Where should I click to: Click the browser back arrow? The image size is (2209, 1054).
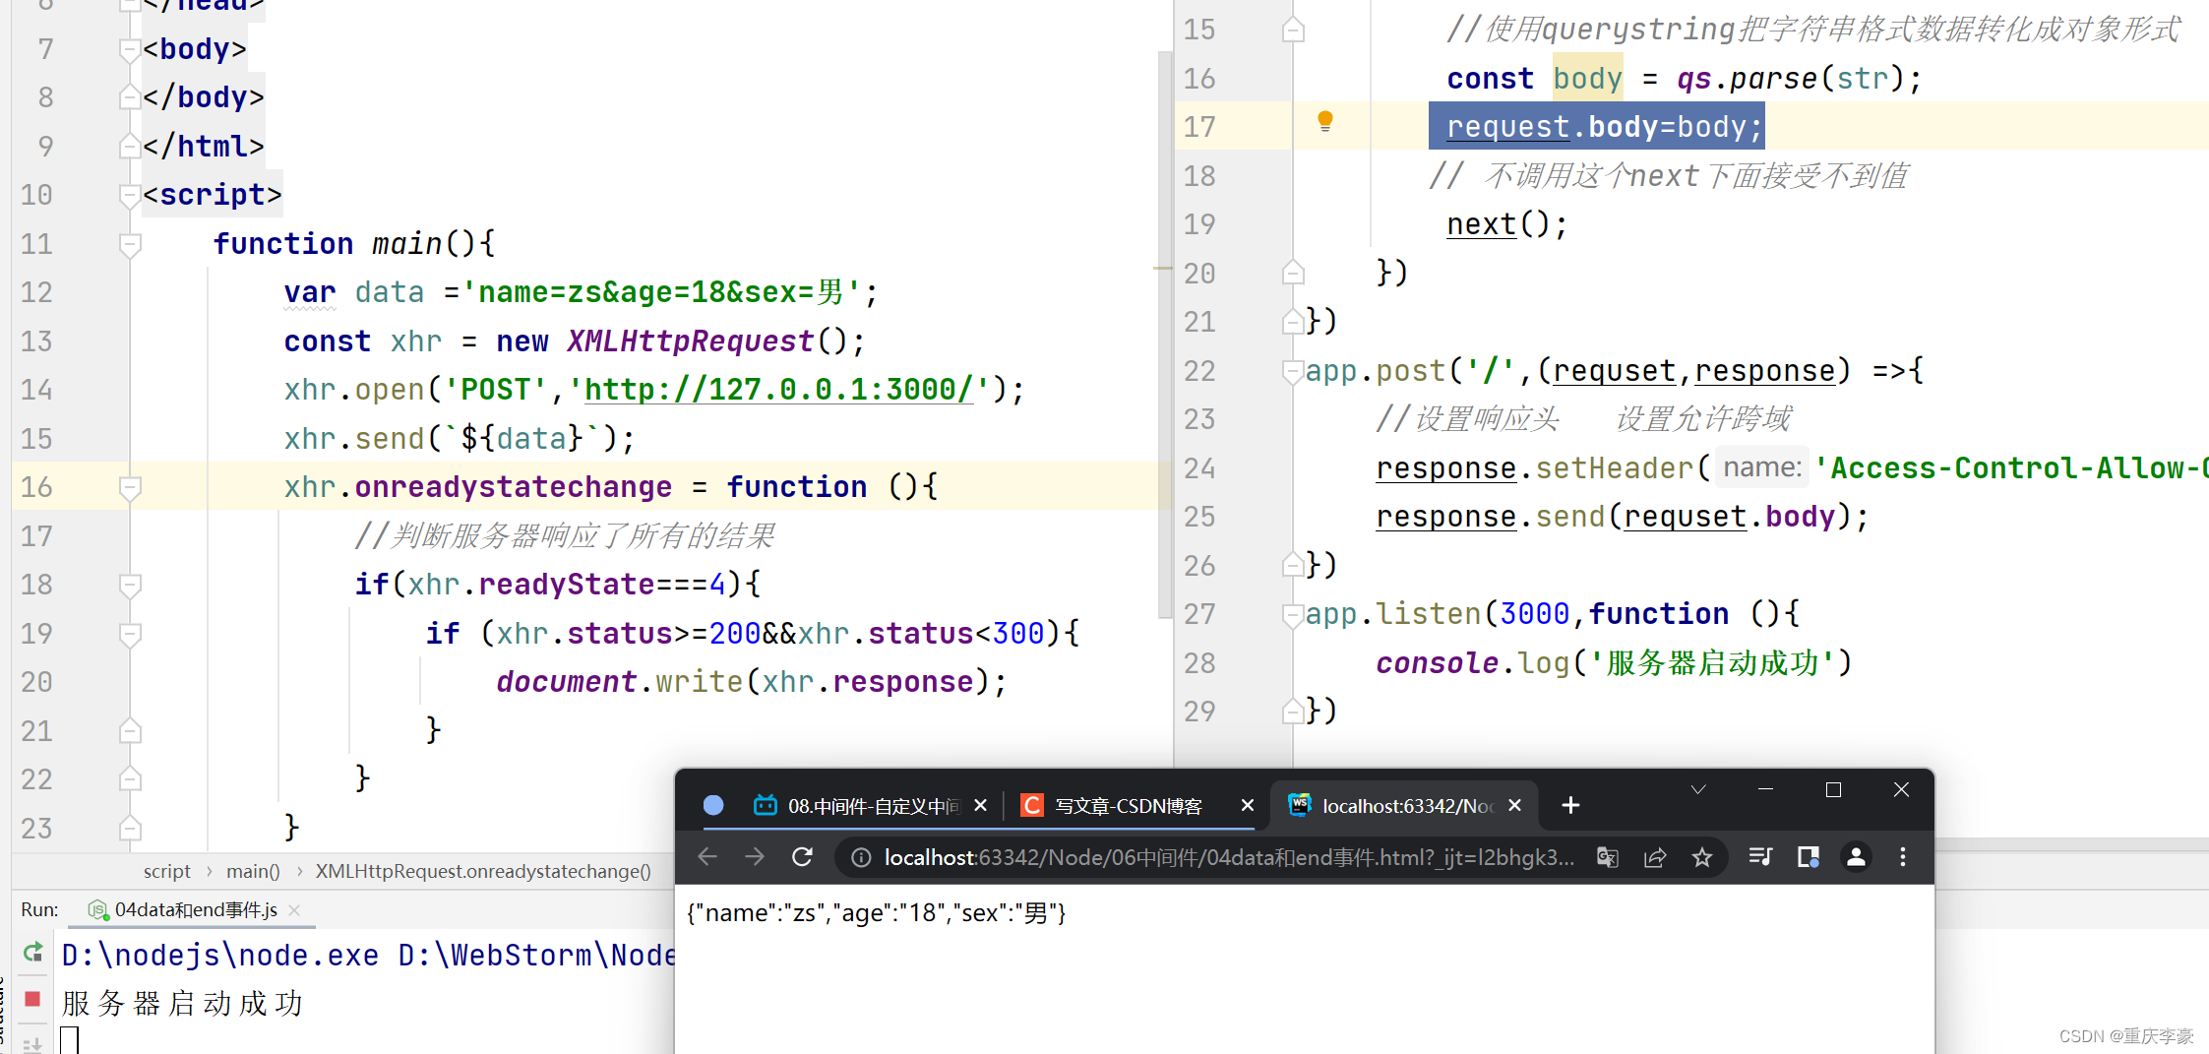[707, 857]
